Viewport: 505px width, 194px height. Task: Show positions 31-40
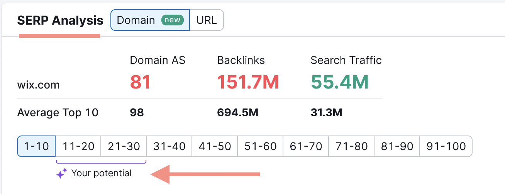pyautogui.click(x=169, y=146)
